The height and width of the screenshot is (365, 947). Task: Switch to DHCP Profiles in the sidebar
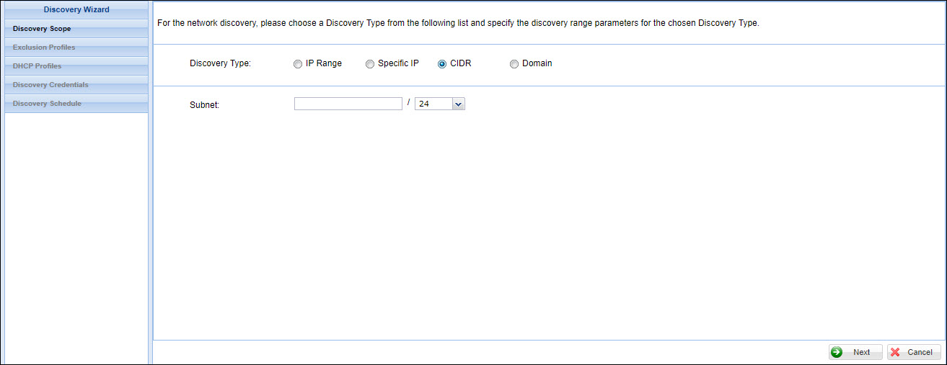38,66
